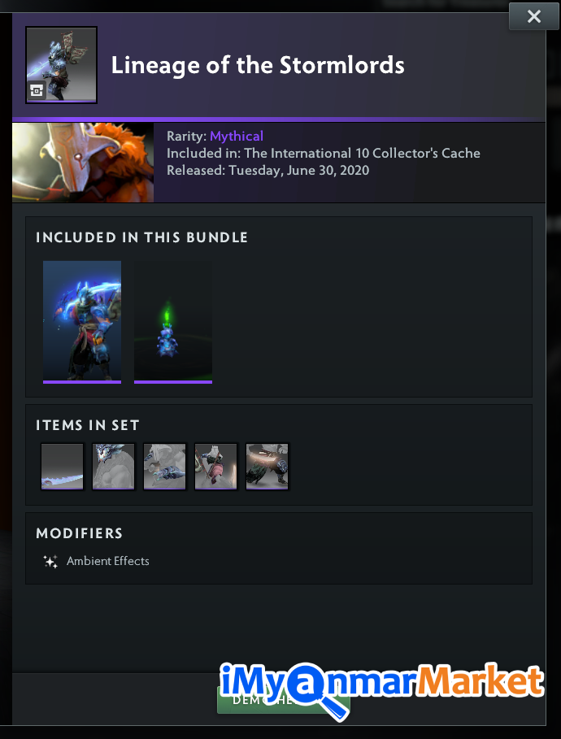
Task: Click the Ambient Effects modifier label
Action: 108,561
